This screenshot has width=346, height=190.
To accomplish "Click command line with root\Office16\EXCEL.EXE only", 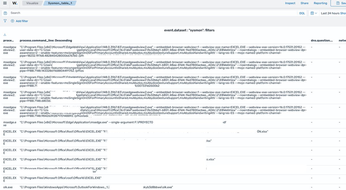I will coord(61,178).
